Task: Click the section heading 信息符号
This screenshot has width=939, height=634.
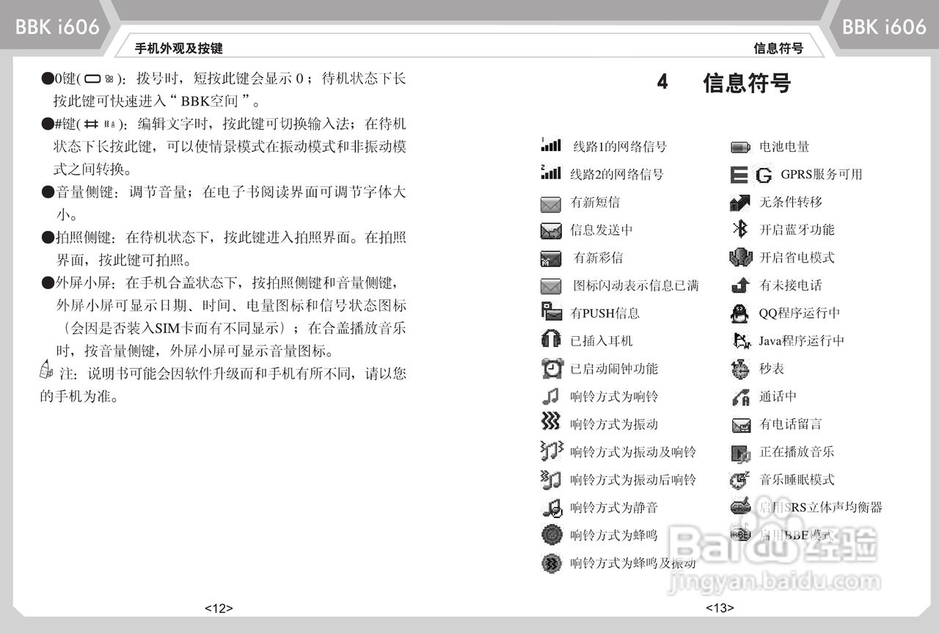Action: coord(747,83)
